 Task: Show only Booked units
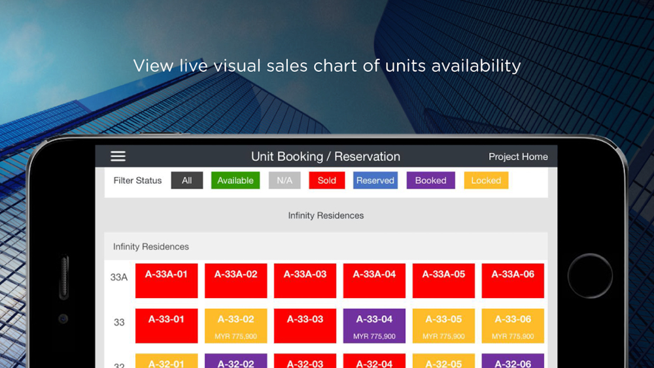coord(430,180)
